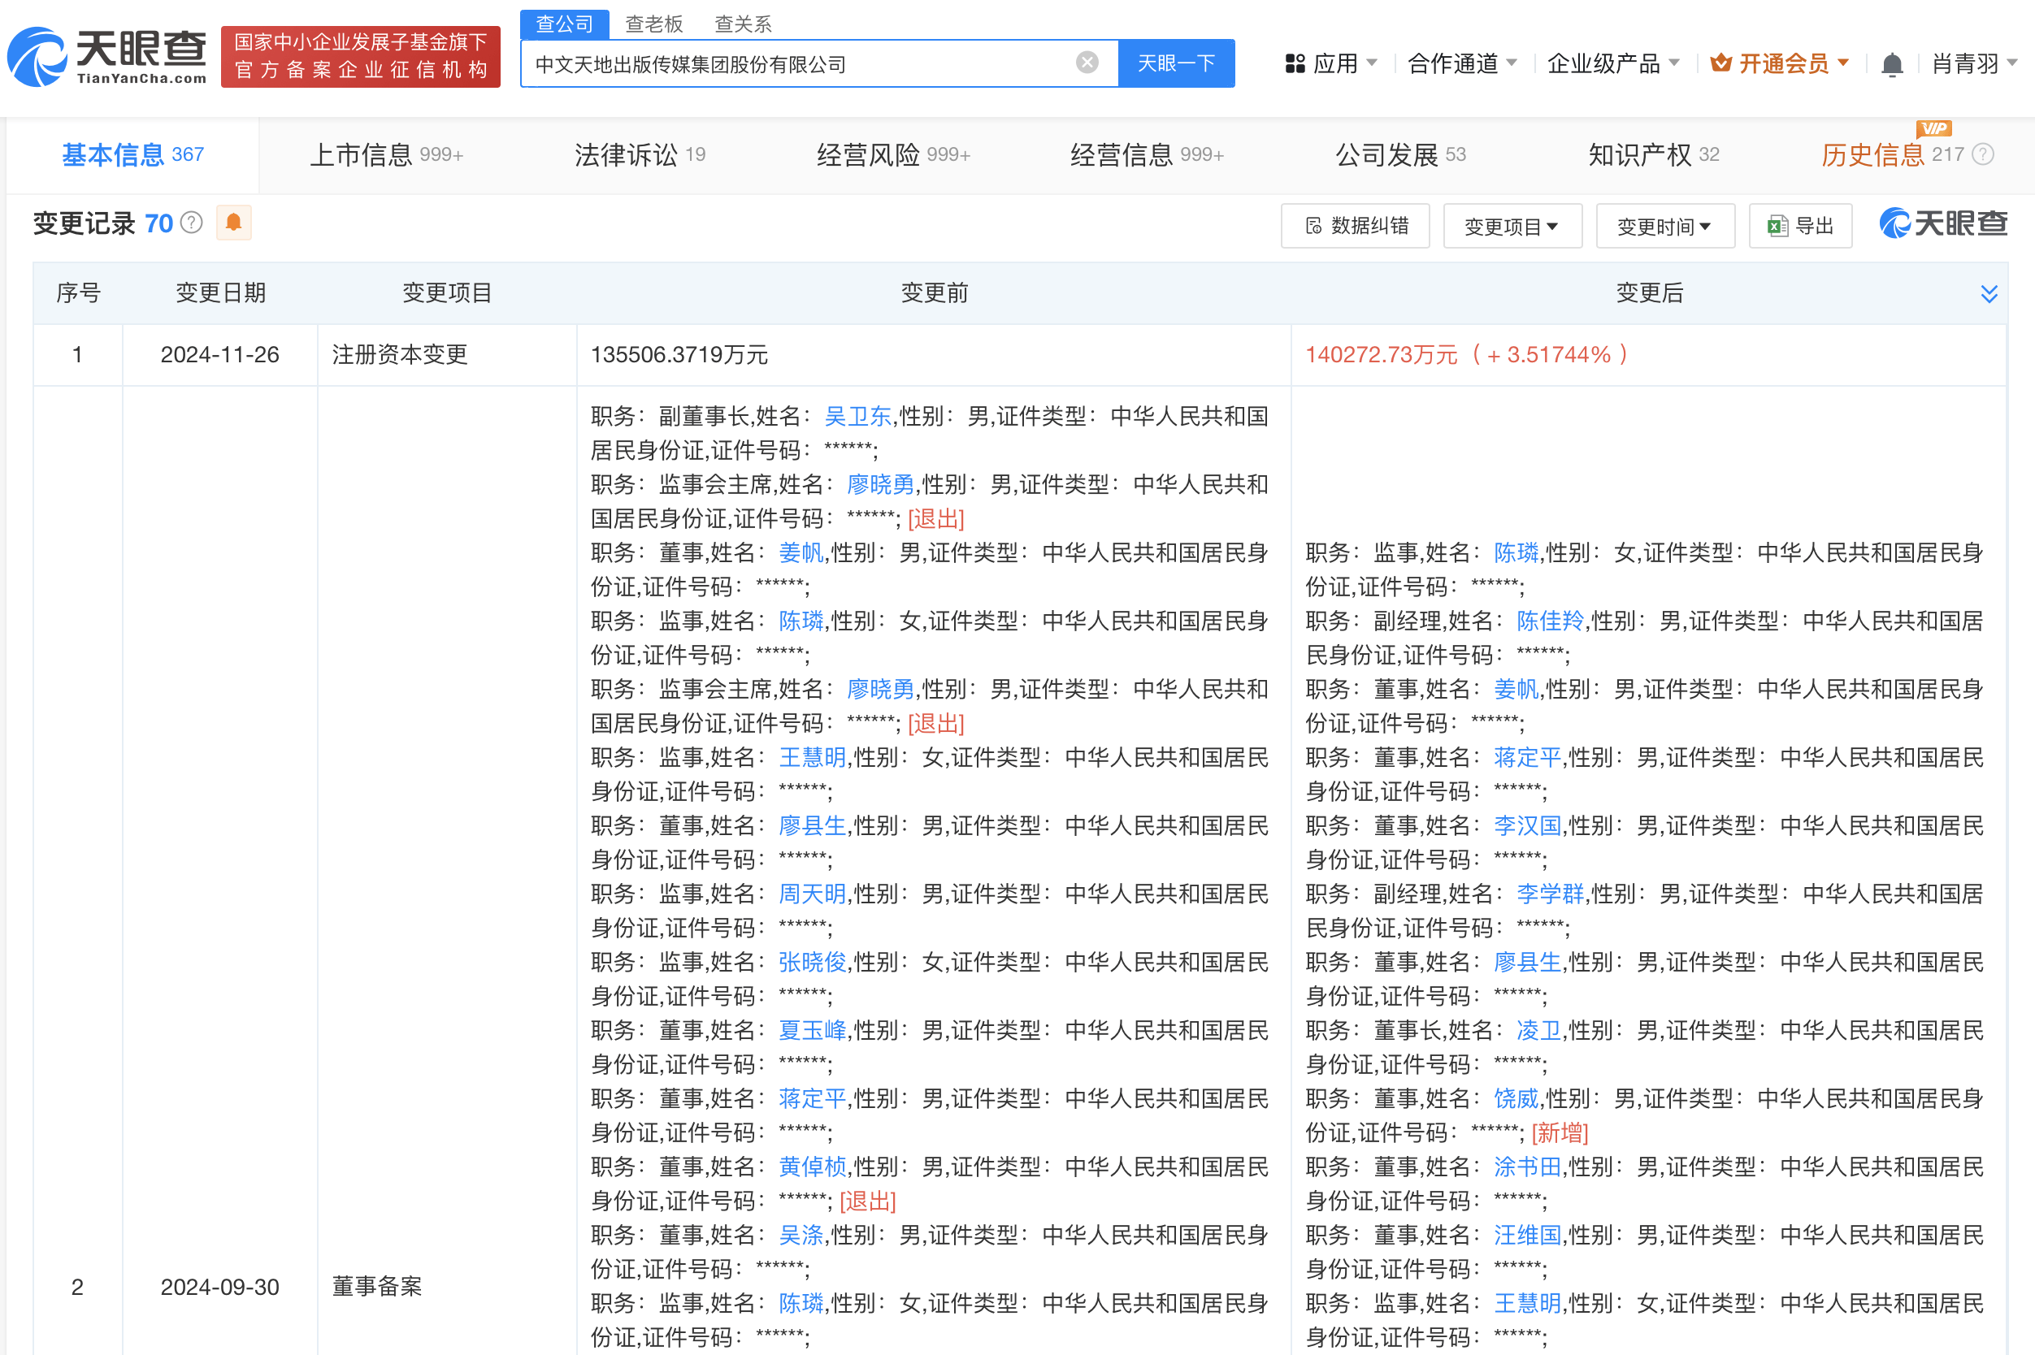Click the 变更日期 column header
This screenshot has height=1355, width=2035.
[220, 294]
